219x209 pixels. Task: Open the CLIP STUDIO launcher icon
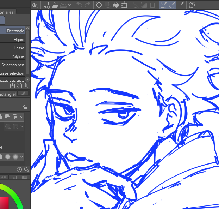point(35,5)
